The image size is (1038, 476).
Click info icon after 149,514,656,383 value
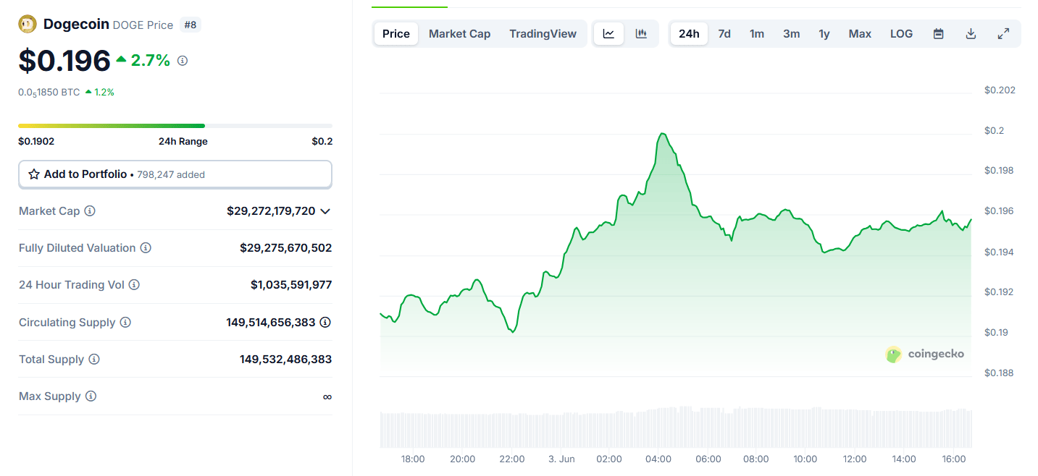pyautogui.click(x=325, y=323)
